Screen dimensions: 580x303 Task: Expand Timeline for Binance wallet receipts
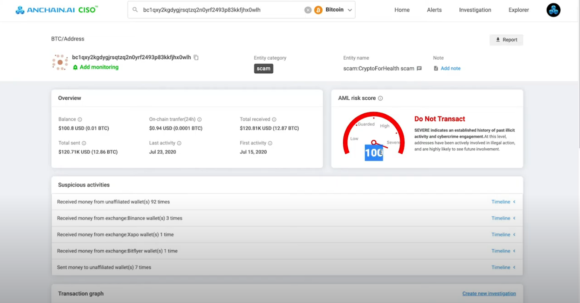click(x=503, y=218)
